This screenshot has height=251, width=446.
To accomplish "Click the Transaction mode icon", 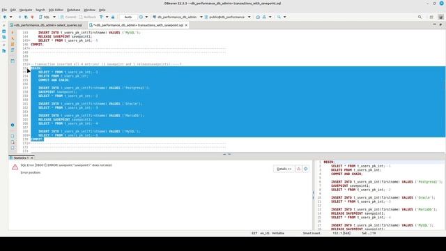I will pyautogui.click(x=101, y=17).
